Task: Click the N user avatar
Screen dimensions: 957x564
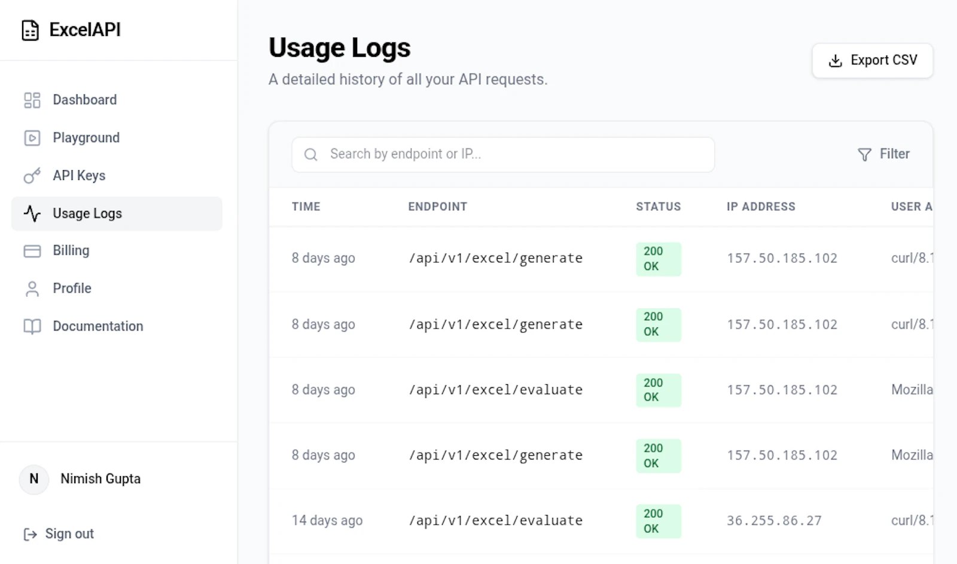Action: (x=34, y=479)
